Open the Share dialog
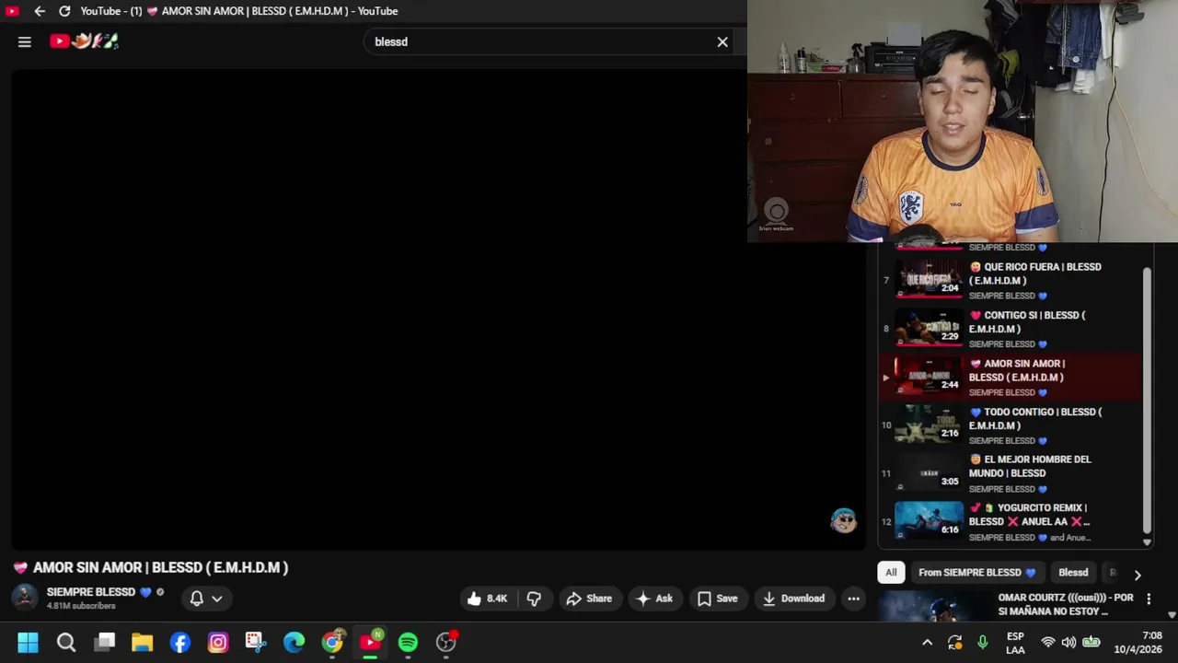The height and width of the screenshot is (663, 1178). pyautogui.click(x=589, y=599)
